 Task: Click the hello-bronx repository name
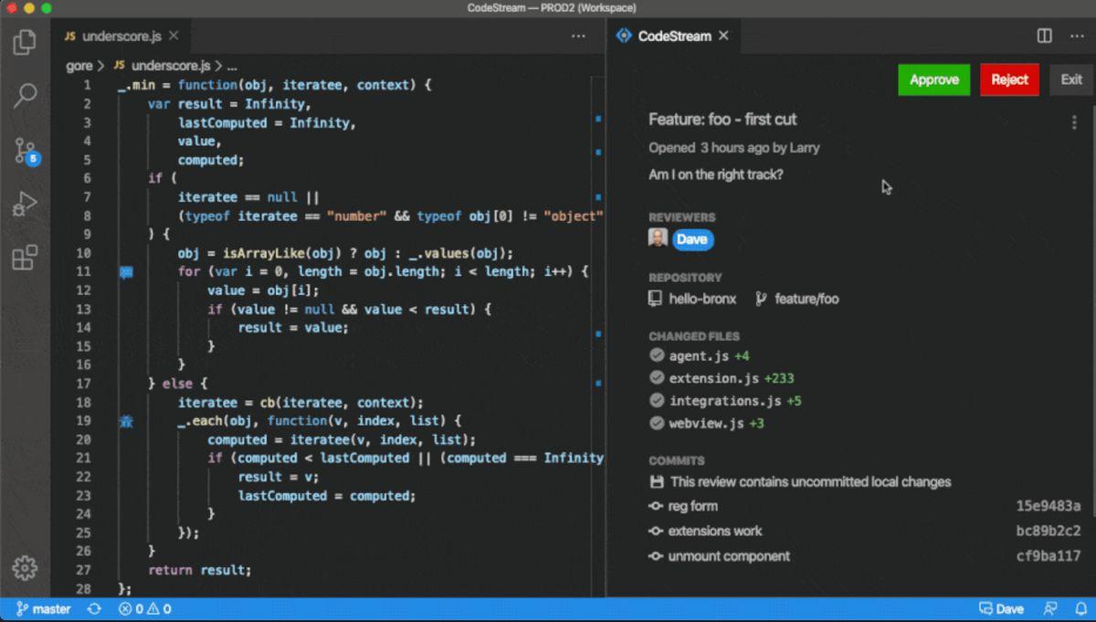(702, 299)
